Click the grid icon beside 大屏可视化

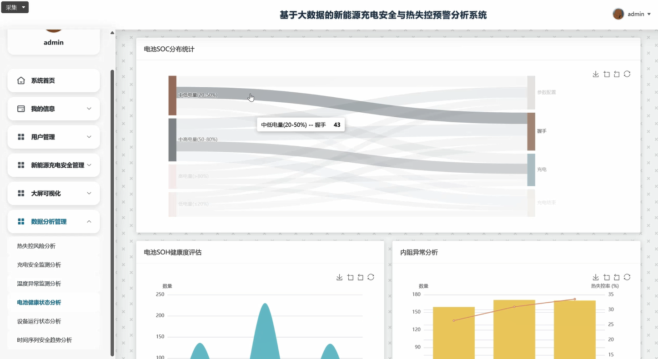point(21,193)
